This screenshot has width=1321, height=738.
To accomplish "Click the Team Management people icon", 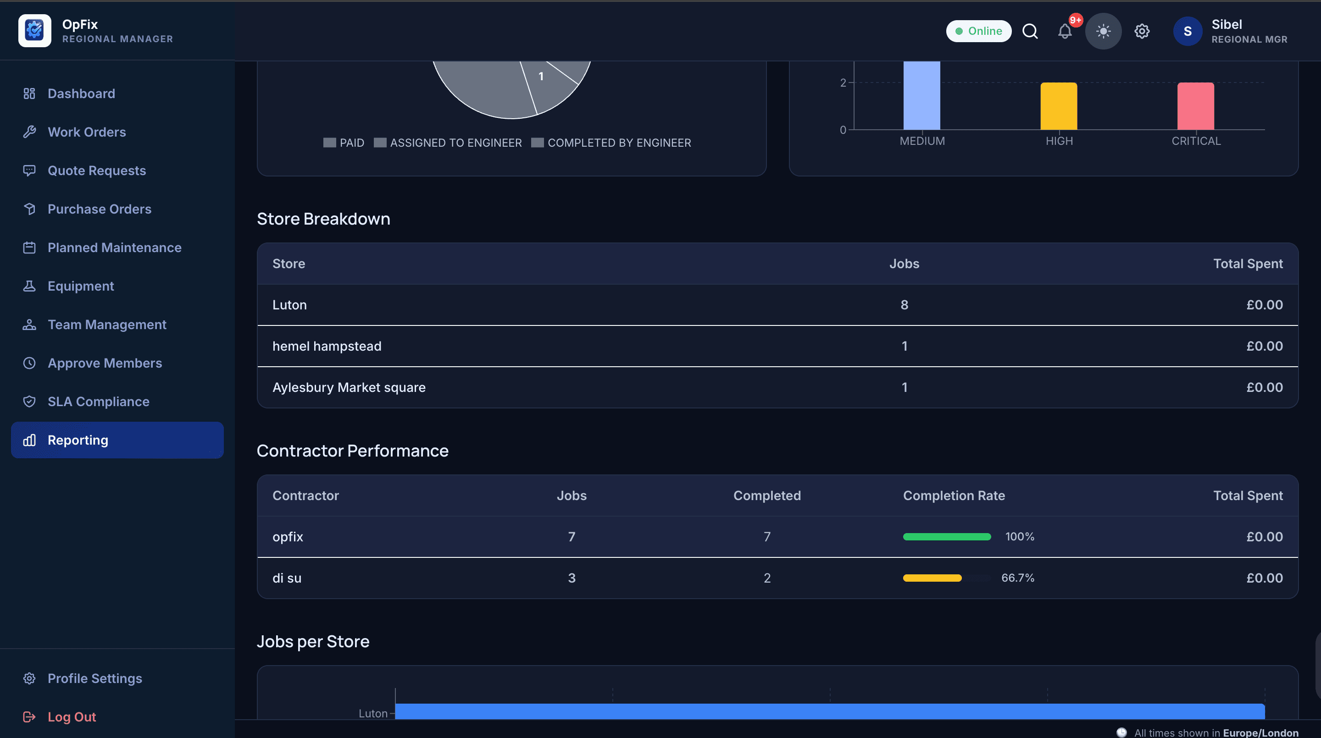I will coord(29,325).
